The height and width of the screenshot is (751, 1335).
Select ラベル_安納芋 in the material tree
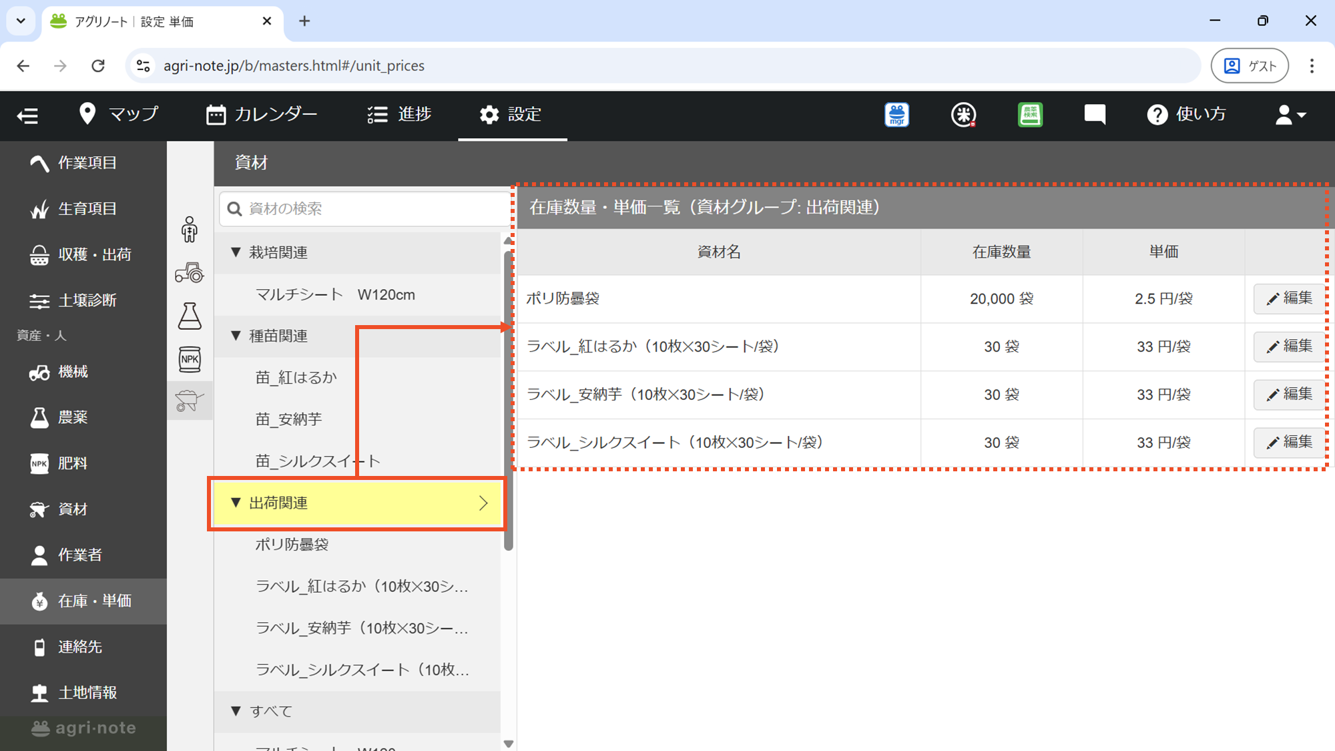(x=358, y=628)
